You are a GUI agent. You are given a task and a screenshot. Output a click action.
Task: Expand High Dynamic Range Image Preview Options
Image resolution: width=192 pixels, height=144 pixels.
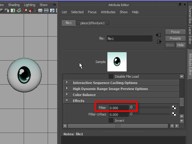(67, 88)
